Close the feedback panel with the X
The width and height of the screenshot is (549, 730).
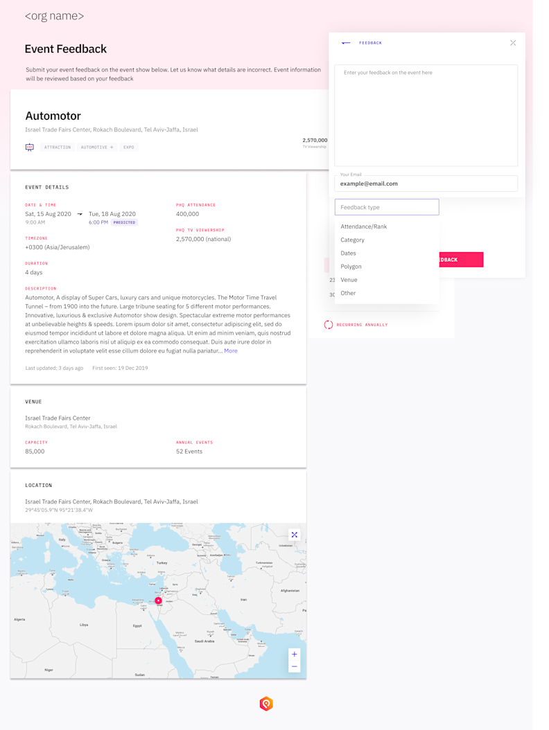(513, 43)
